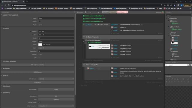Select the On function Function1 icon

(x=86, y=40)
